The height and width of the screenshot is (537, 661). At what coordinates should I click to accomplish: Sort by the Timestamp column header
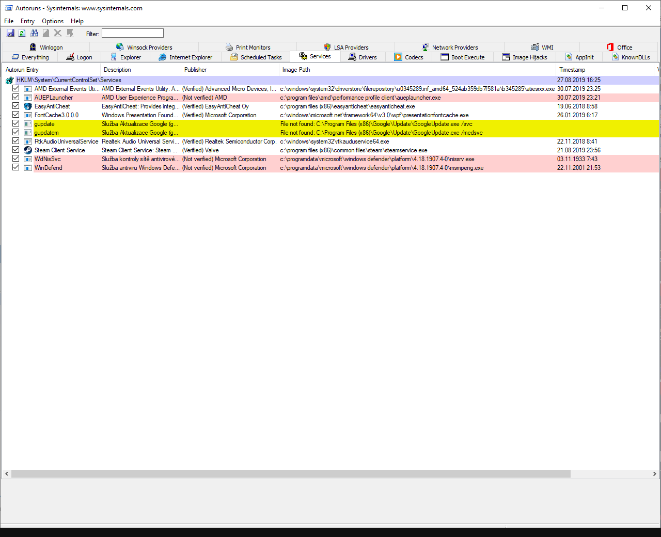[606, 70]
